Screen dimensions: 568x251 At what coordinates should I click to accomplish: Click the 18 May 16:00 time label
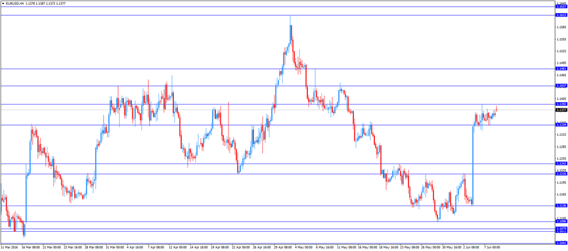[x=388, y=248]
